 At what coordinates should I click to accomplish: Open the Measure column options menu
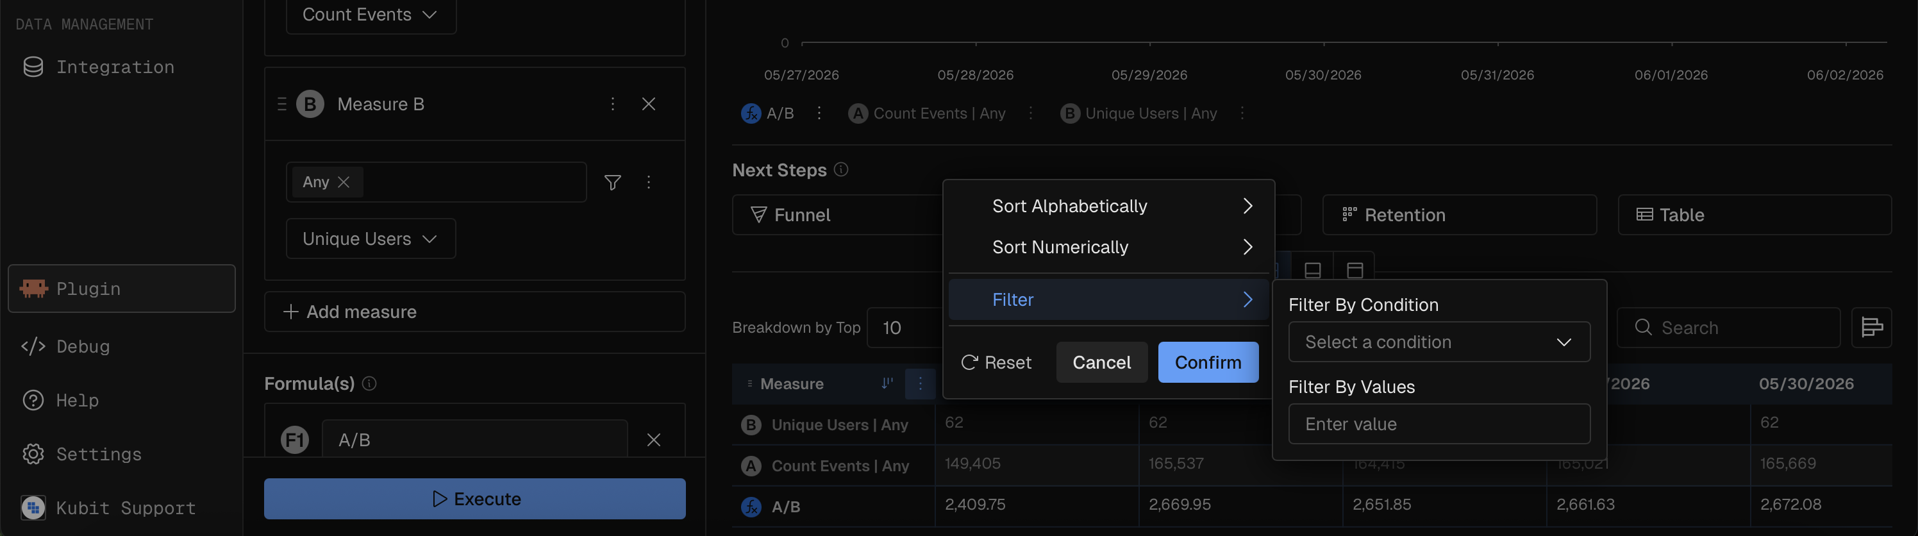(921, 383)
